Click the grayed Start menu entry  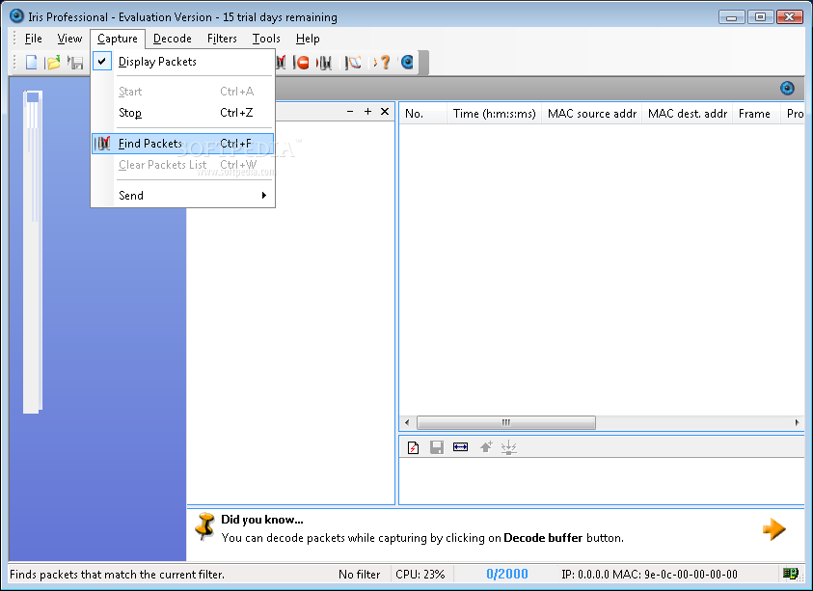(x=182, y=92)
